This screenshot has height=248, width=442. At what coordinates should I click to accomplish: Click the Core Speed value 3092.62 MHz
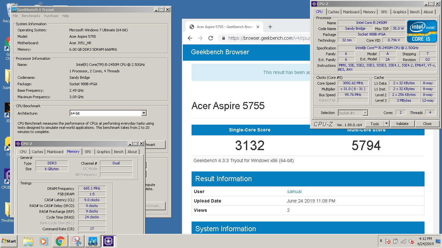point(353,83)
